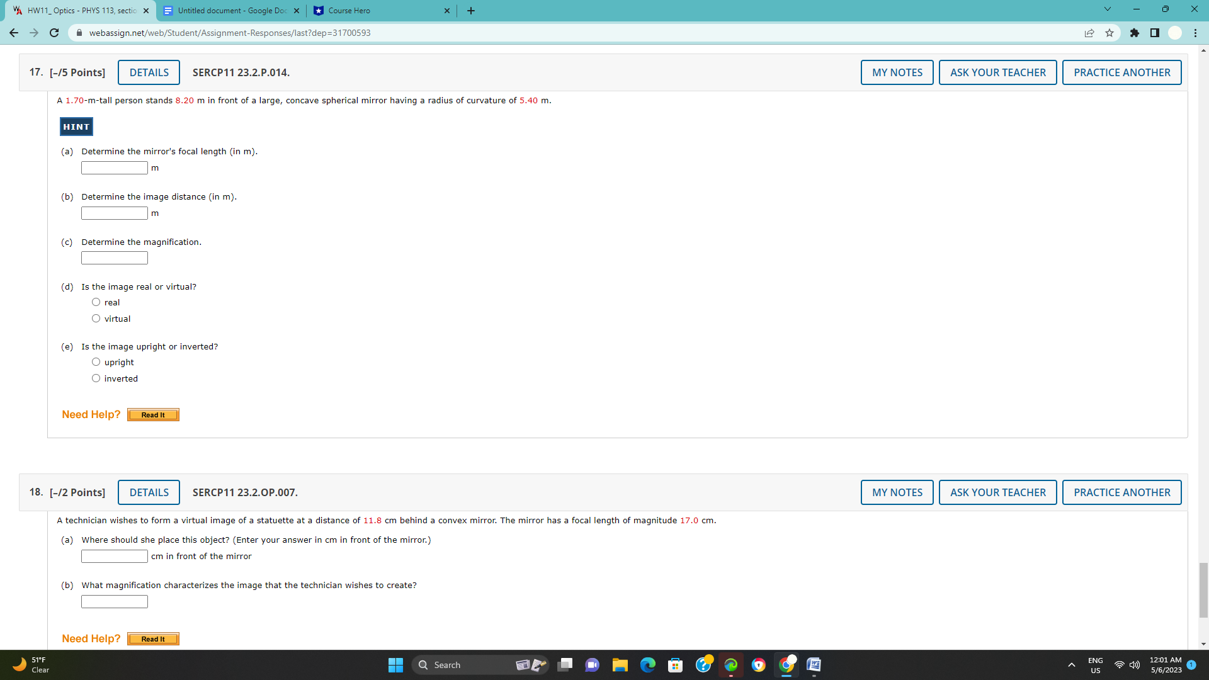Click MY NOTES for question 18
This screenshot has width=1209, height=680.
click(x=897, y=492)
